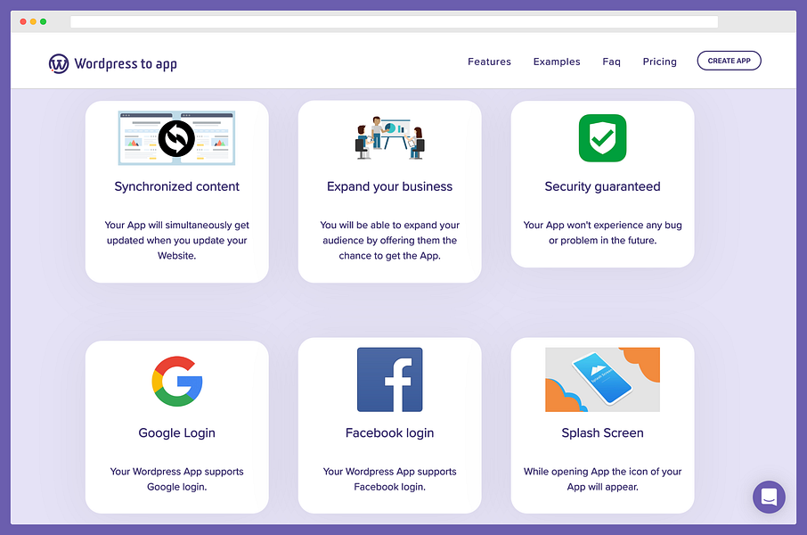Go to the Pricing page
Screen dimensions: 807x535
coord(659,62)
